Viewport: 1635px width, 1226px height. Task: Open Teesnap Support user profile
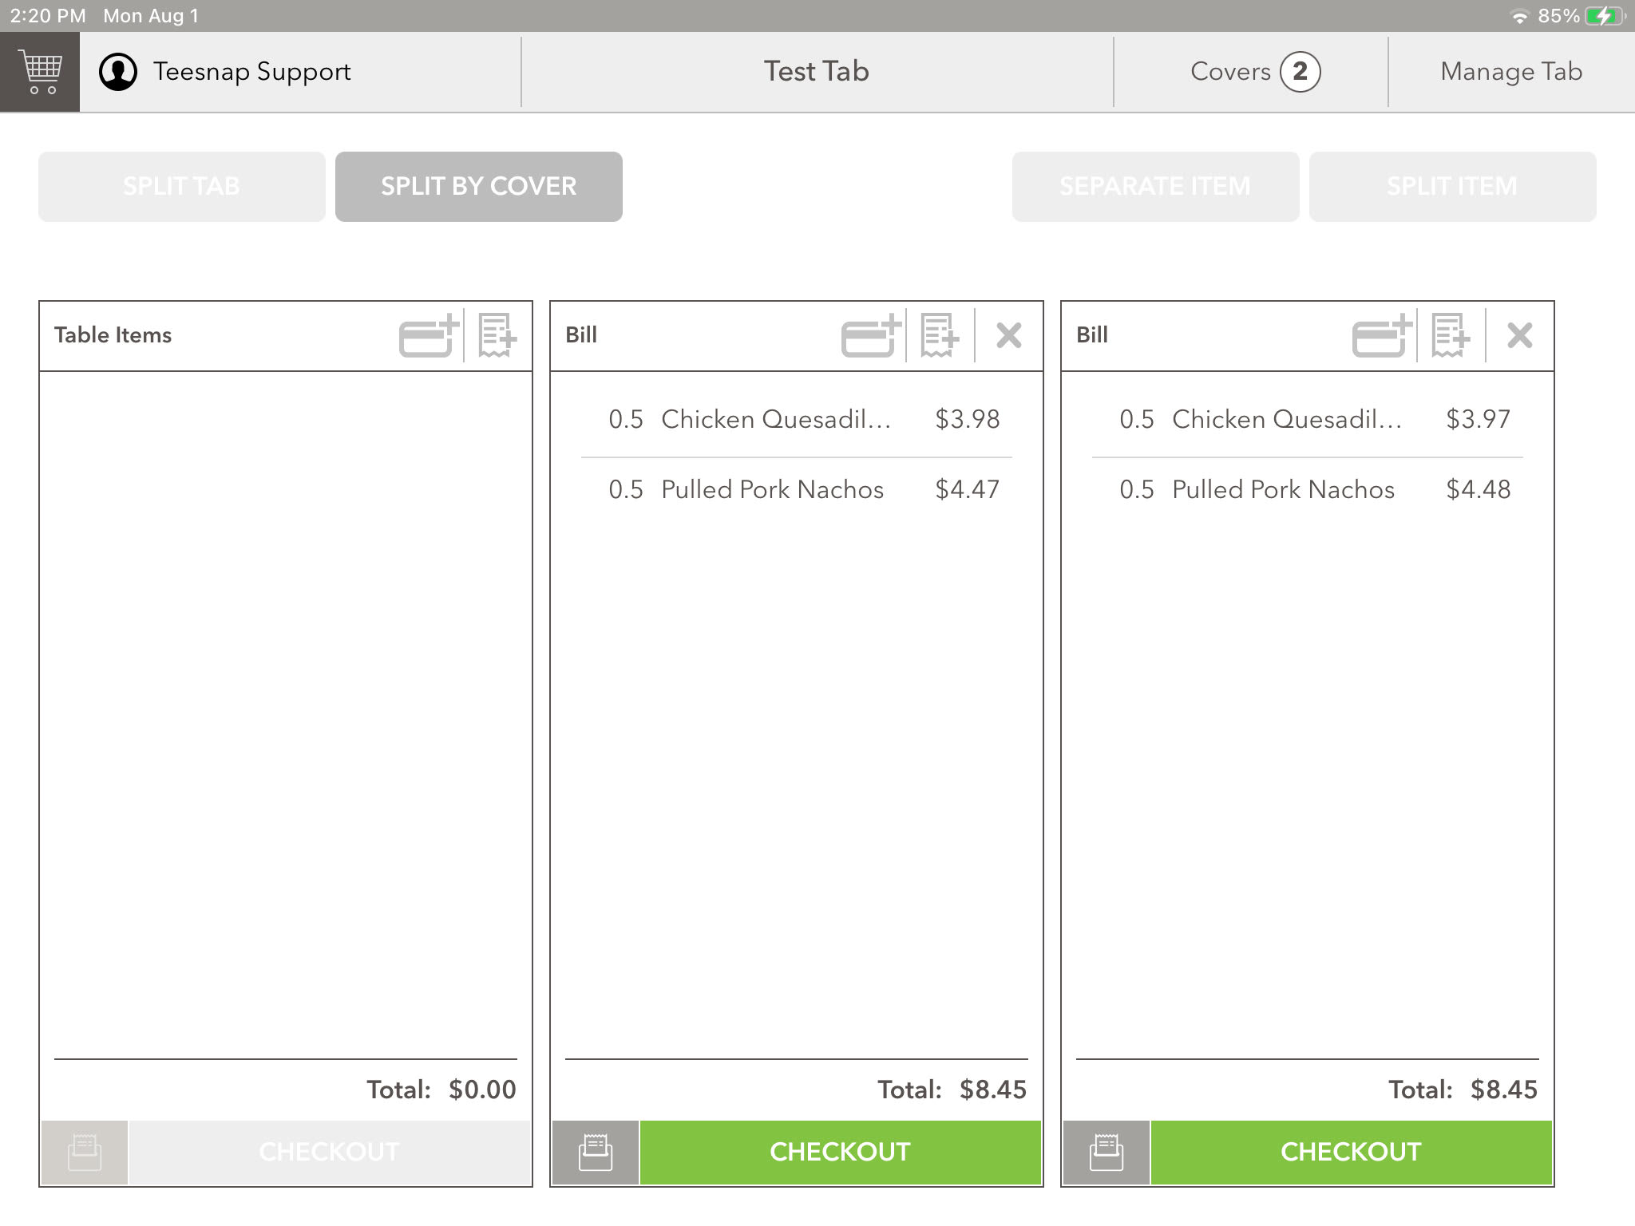click(x=225, y=72)
